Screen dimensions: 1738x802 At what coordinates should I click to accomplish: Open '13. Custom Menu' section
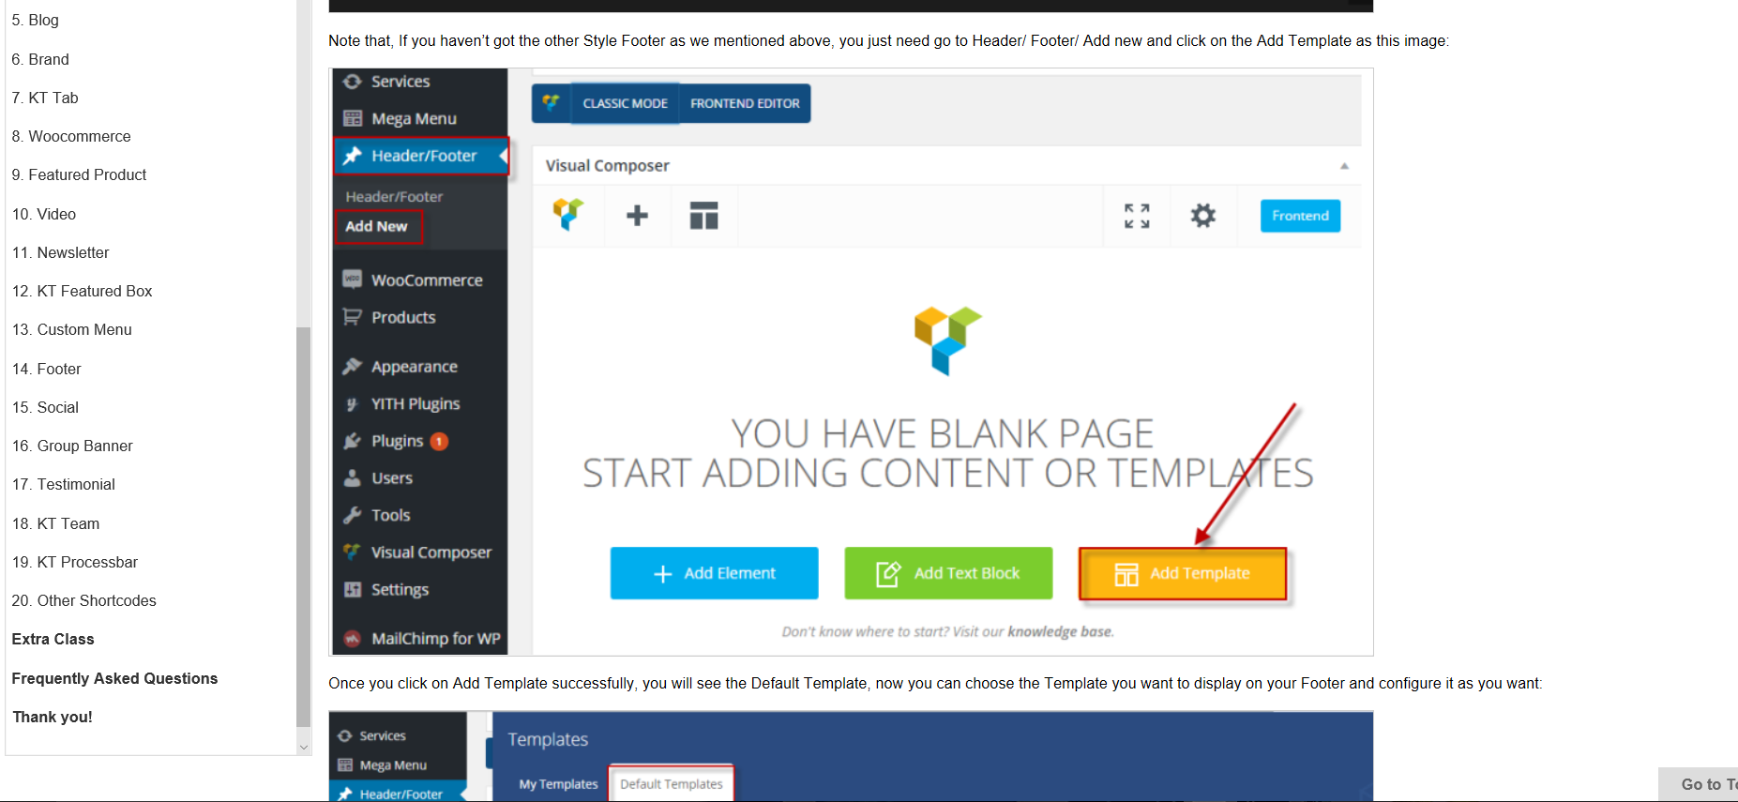pyautogui.click(x=72, y=329)
